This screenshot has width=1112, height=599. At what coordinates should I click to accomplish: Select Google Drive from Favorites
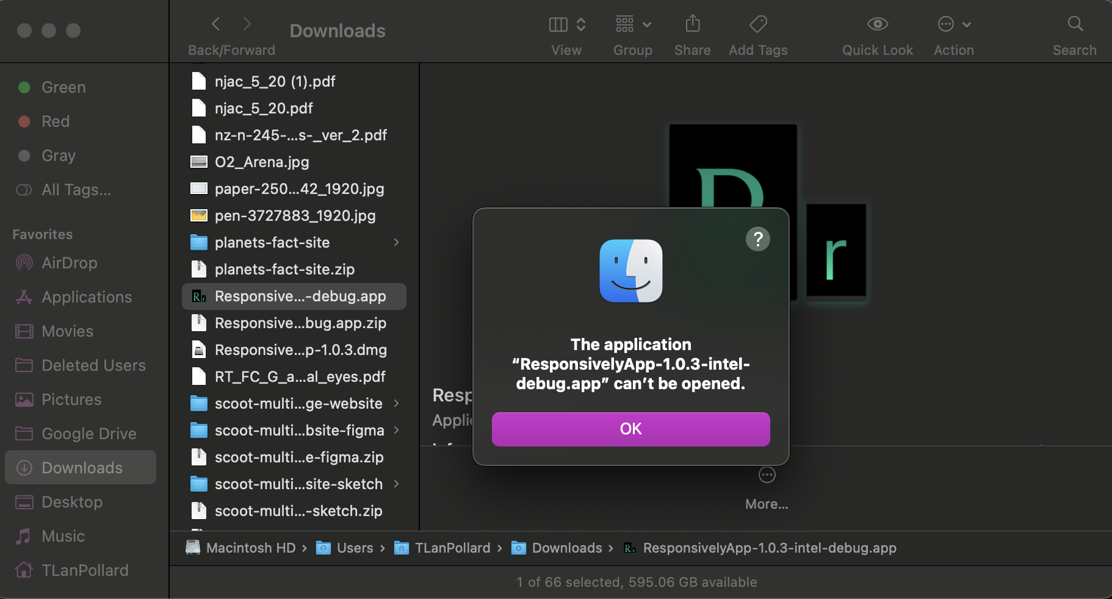[x=88, y=433]
